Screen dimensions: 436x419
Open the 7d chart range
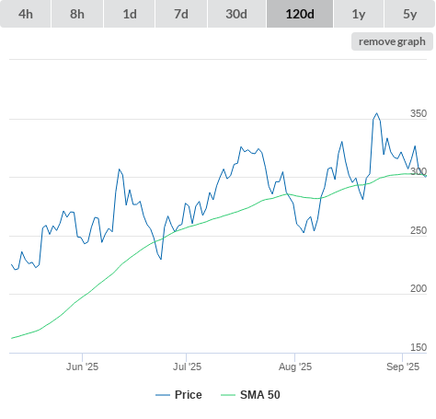[x=181, y=14]
